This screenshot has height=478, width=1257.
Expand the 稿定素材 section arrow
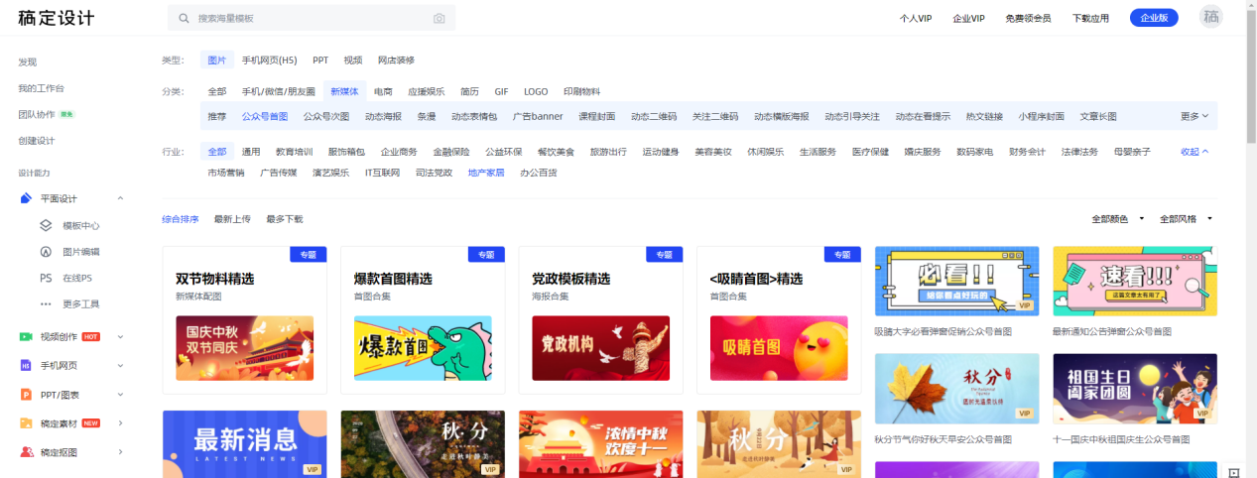click(120, 422)
